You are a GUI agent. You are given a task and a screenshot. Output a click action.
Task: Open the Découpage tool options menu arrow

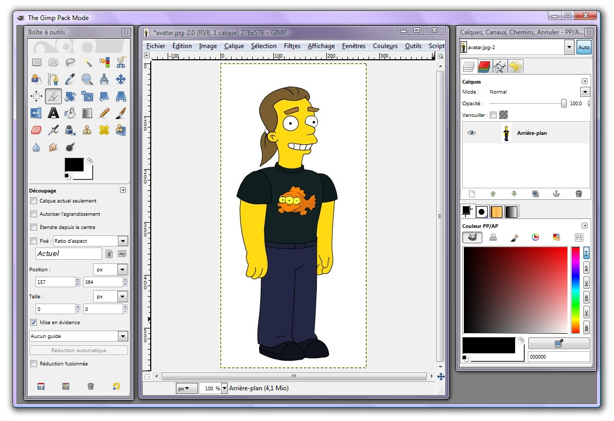pyautogui.click(x=123, y=190)
